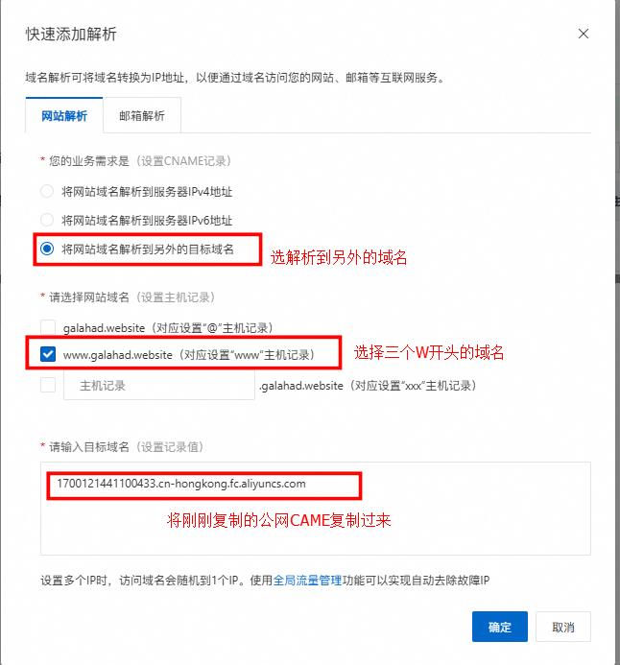
Task: Click the www.galahad.website option label
Action: [189, 354]
